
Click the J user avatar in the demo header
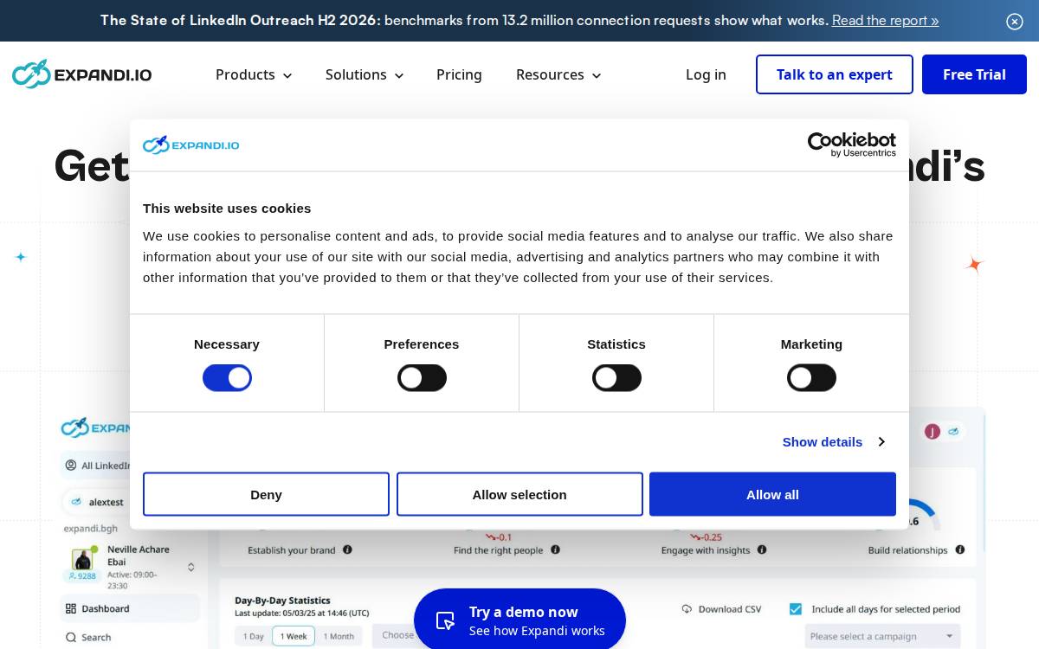[x=933, y=431]
